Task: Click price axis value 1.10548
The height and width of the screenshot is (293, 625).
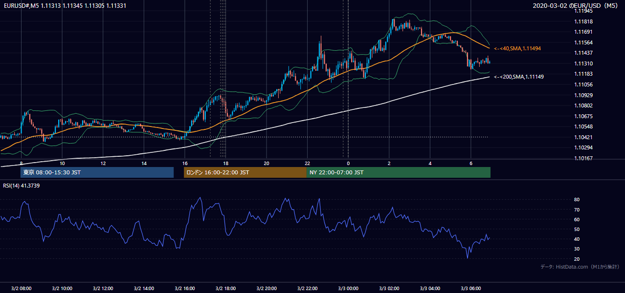Action: (584, 126)
